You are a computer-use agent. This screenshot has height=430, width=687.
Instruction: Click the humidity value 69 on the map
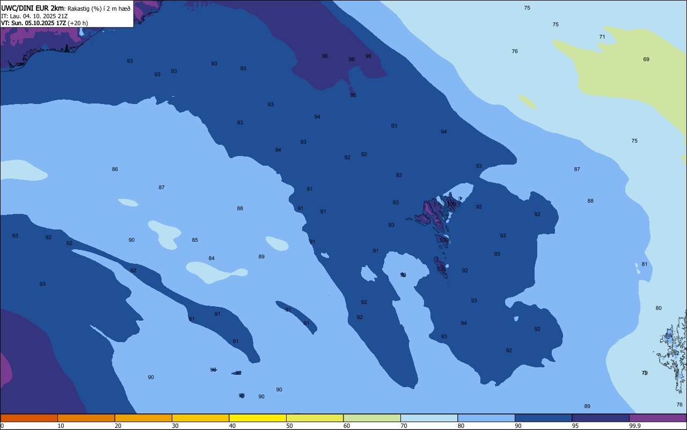(x=646, y=60)
